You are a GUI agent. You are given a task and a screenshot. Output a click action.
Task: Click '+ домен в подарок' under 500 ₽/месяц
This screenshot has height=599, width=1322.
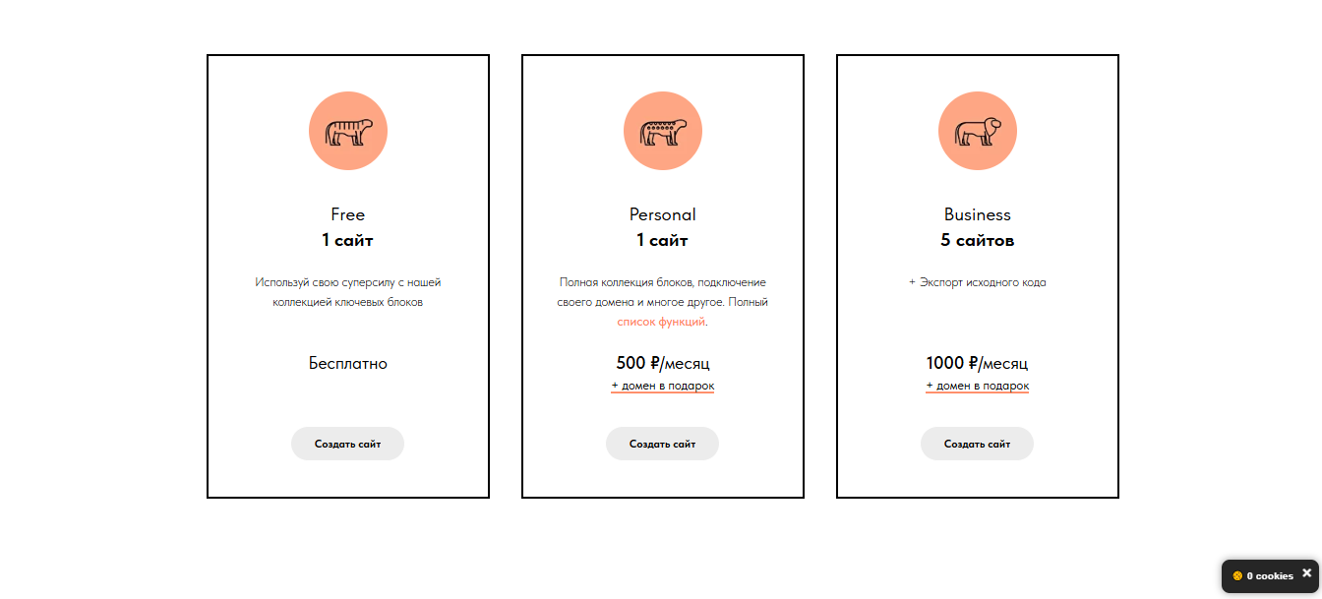pos(663,386)
